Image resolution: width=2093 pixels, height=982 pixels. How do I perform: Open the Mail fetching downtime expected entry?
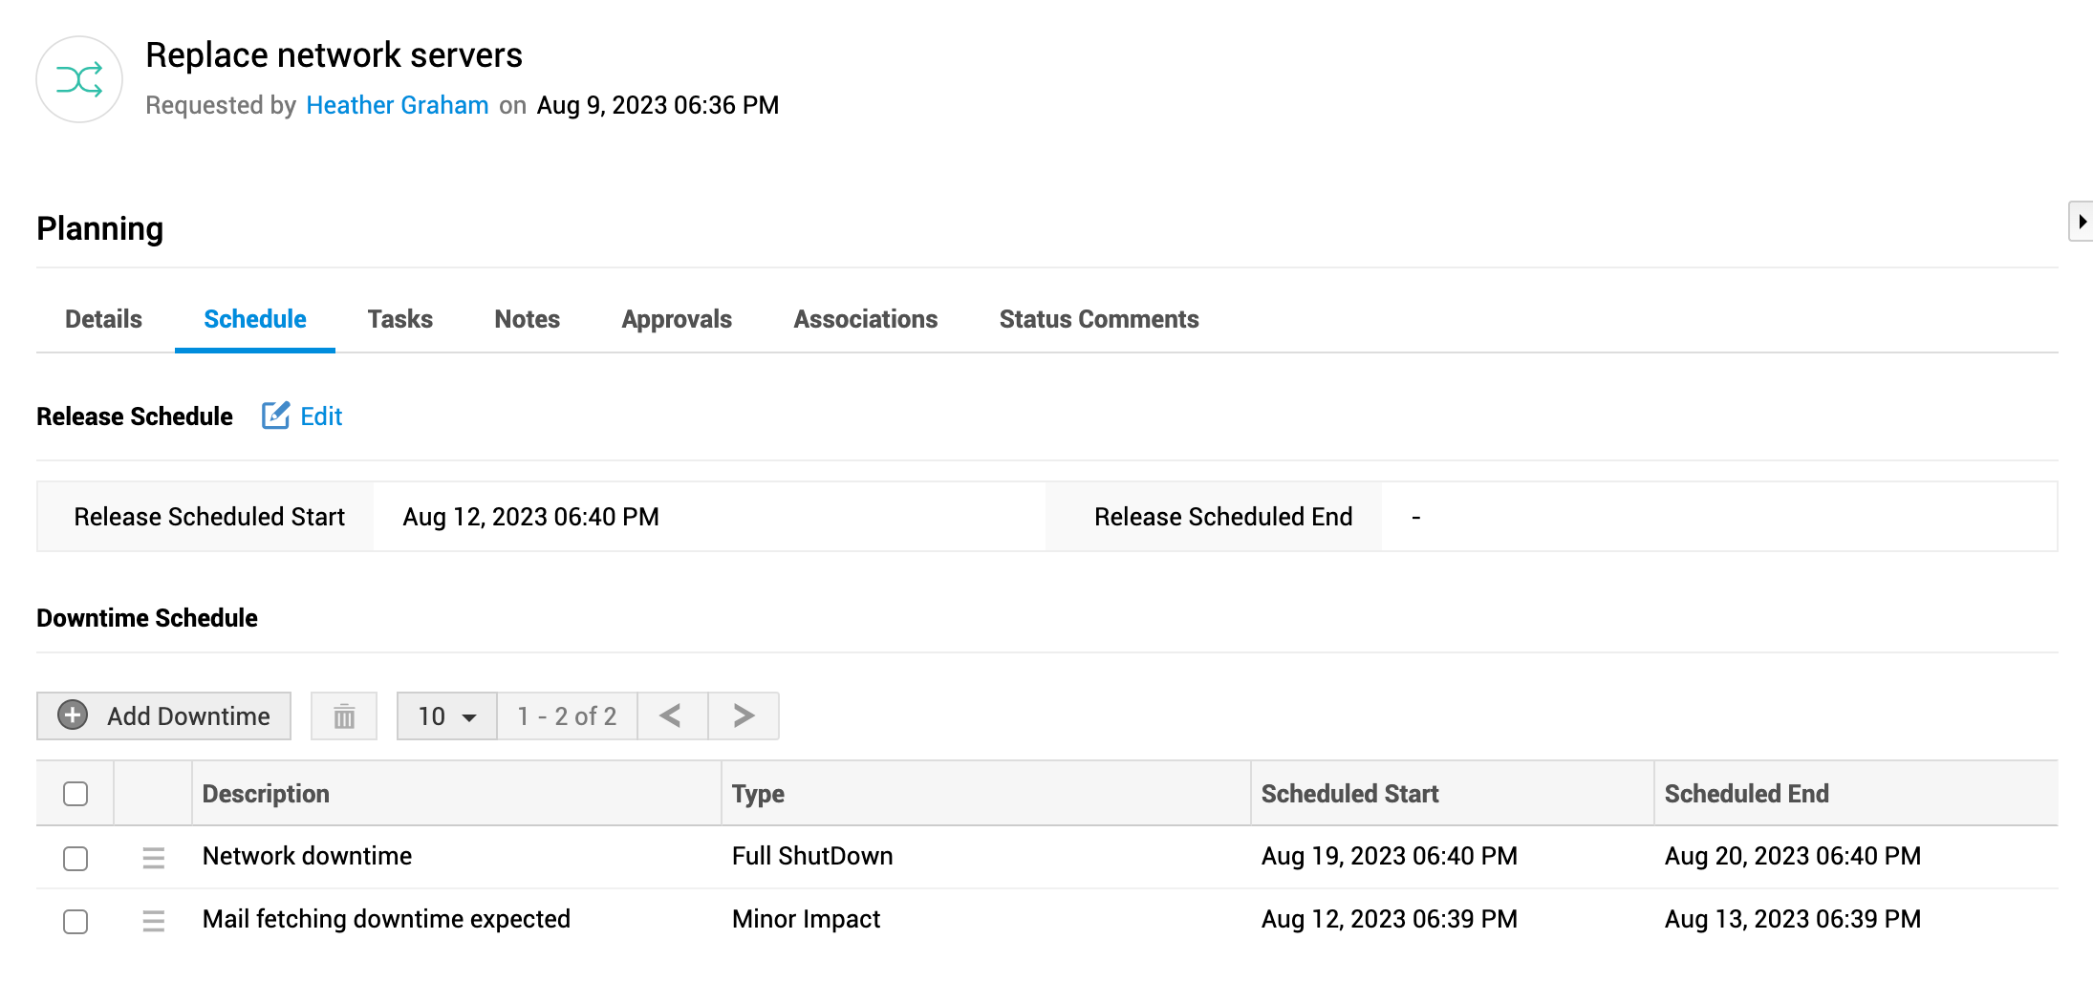click(386, 919)
